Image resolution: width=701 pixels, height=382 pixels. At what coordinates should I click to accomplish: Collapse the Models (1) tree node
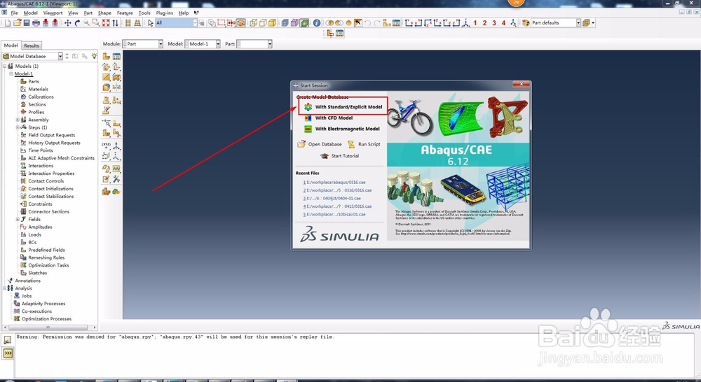(x=5, y=66)
